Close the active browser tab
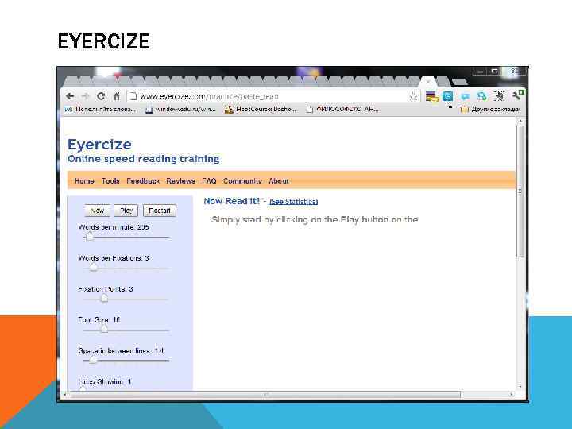Viewport: 572px width, 429px height. (428, 82)
